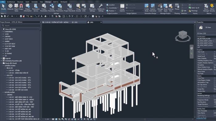Close the Project Browser panel
This screenshot has width=216, height=121.
point(40,22)
